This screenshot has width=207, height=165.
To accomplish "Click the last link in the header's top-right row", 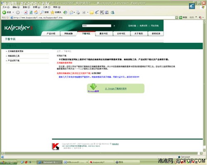I will pos(155,26).
